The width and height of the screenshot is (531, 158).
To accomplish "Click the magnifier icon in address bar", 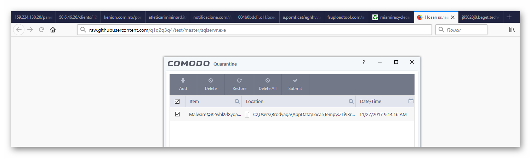I will pyautogui.click(x=84, y=30).
